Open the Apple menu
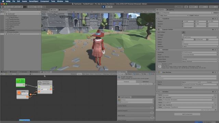The width and height of the screenshot is (219, 123). coord(3,1)
